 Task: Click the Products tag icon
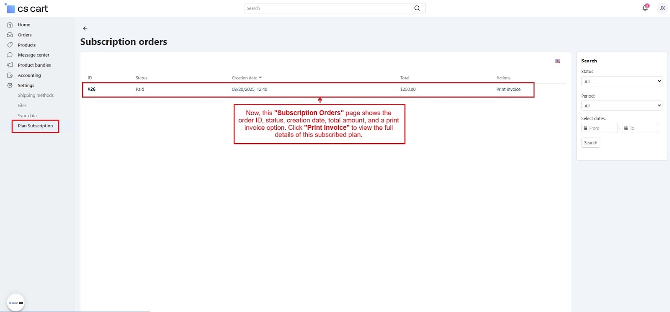[10, 45]
